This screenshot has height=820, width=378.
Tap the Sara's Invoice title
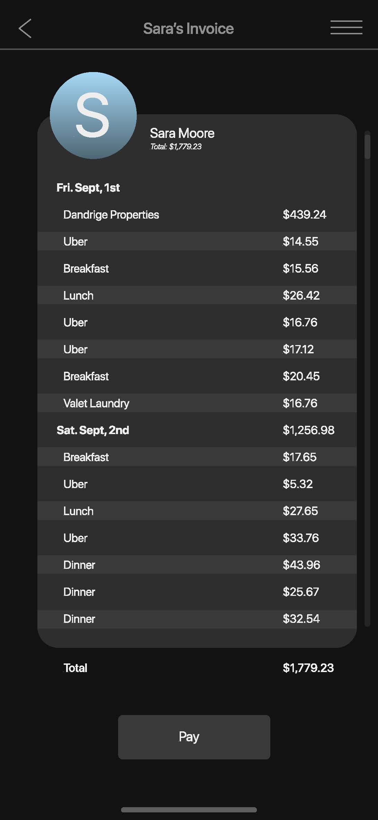[x=189, y=28]
